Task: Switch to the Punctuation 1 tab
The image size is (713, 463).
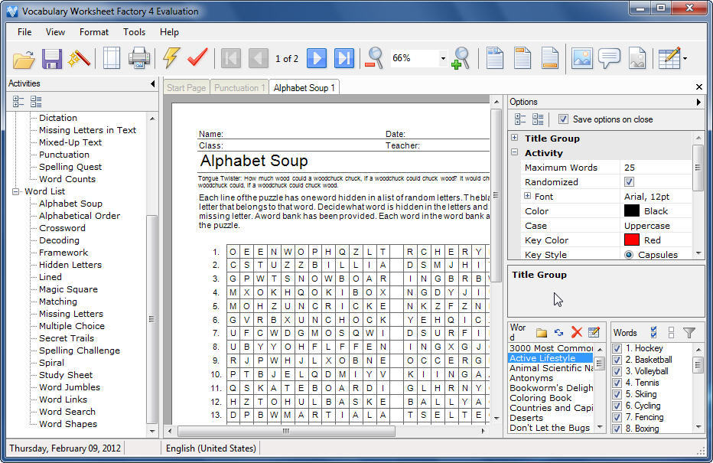Action: (x=239, y=88)
